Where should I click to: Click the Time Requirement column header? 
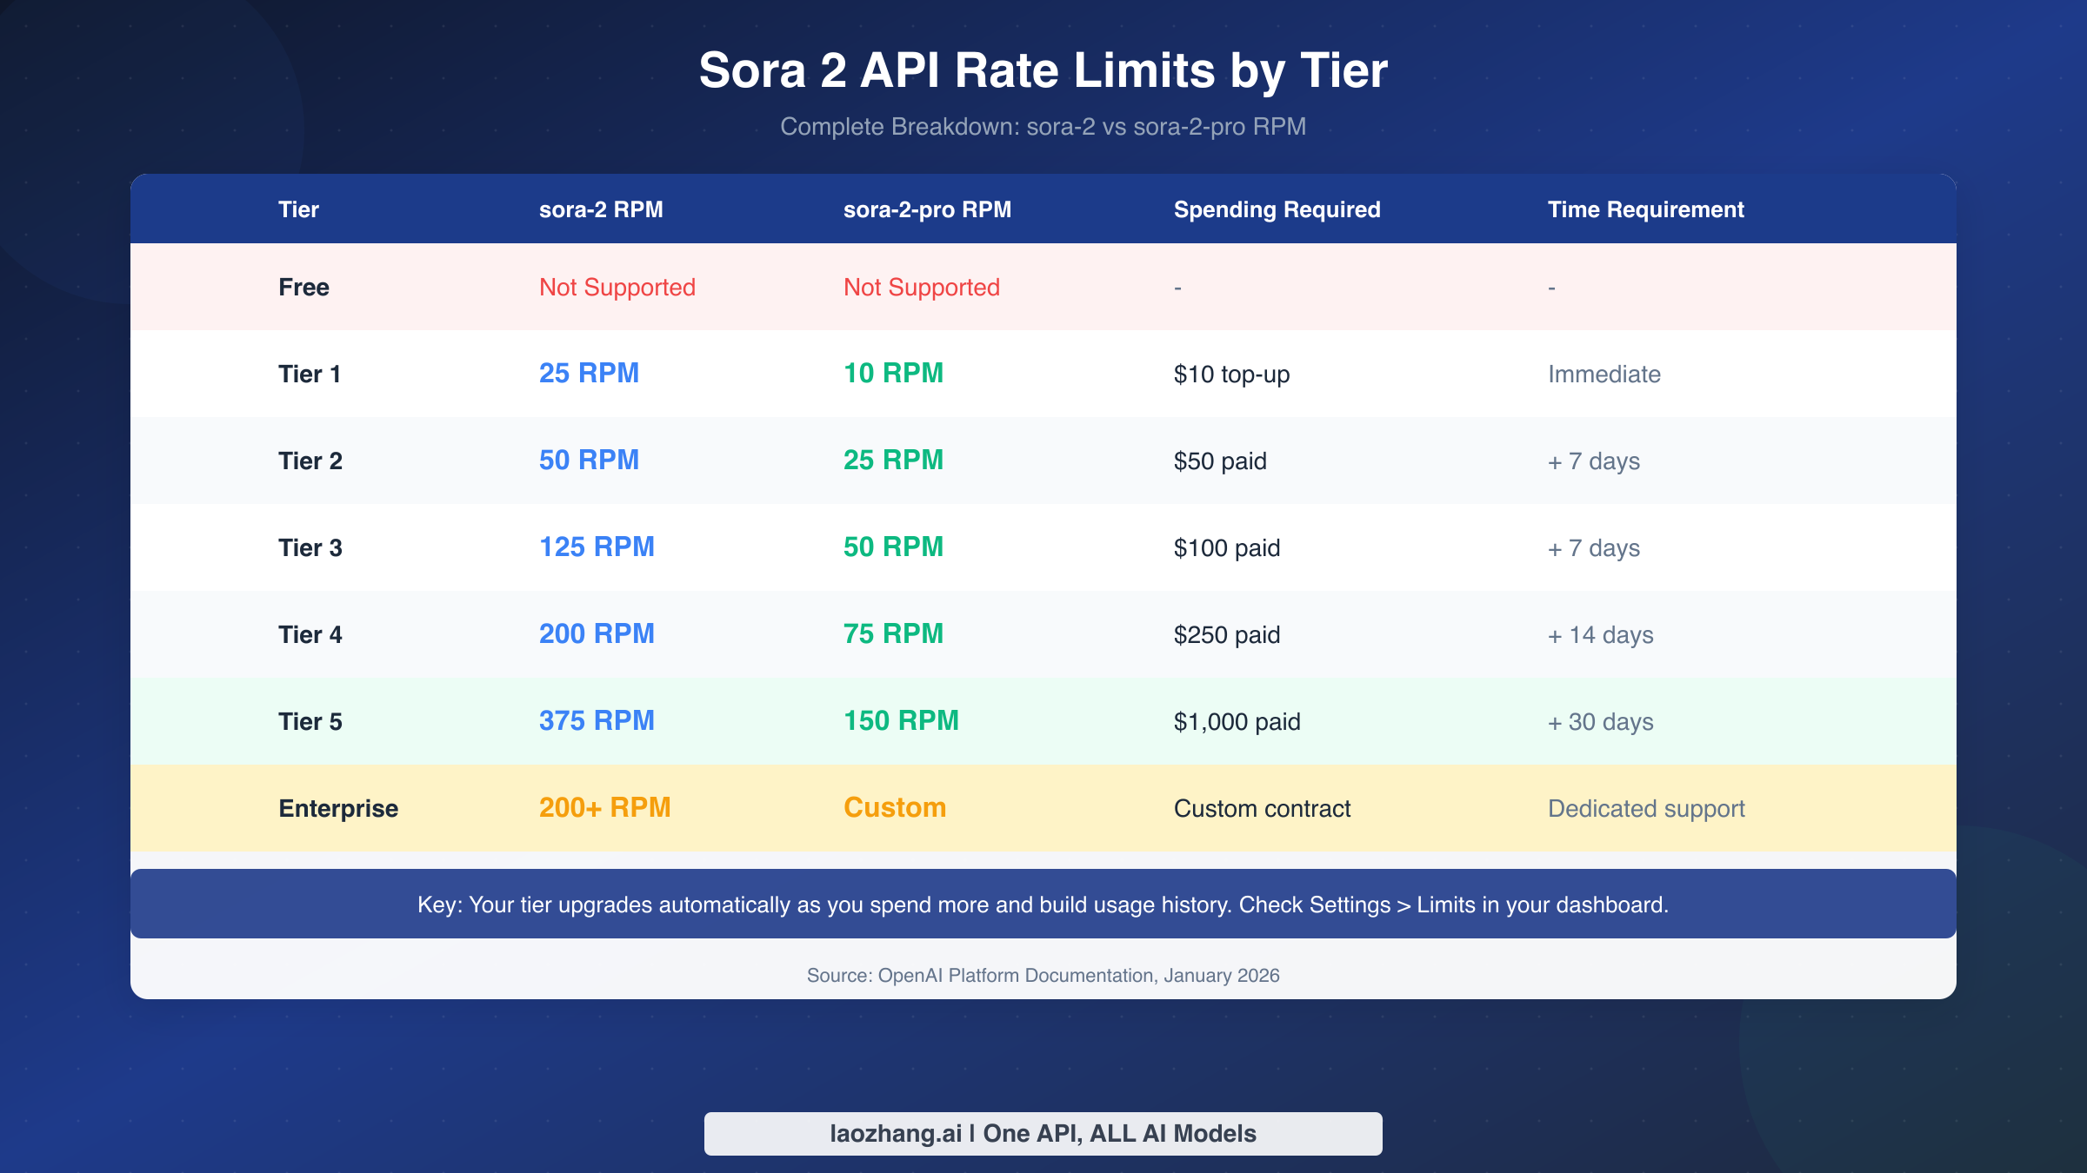click(x=1646, y=209)
